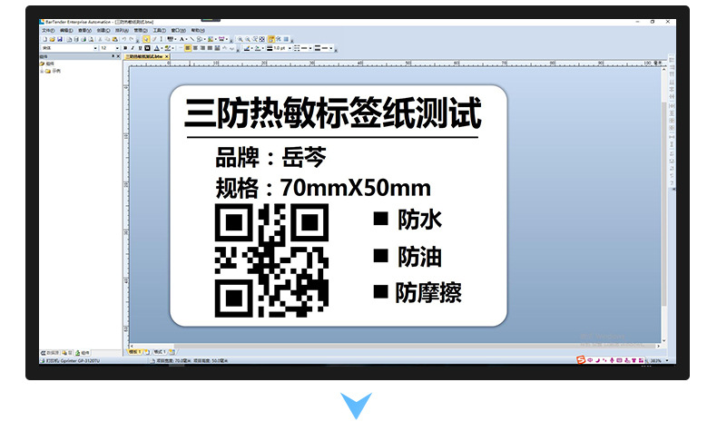Switch to the 三防热敏测试.btw document tab
717x431 pixels.
(144, 56)
